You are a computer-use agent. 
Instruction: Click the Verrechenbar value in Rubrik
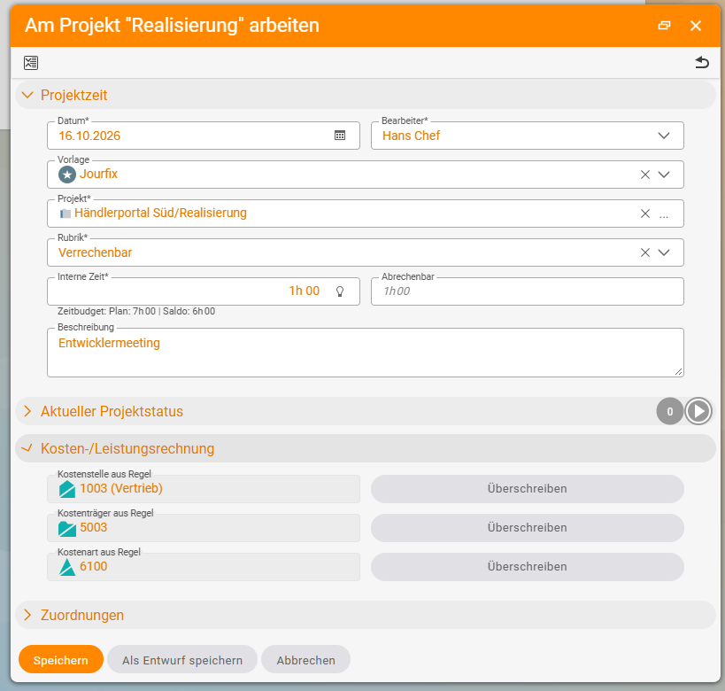click(96, 252)
